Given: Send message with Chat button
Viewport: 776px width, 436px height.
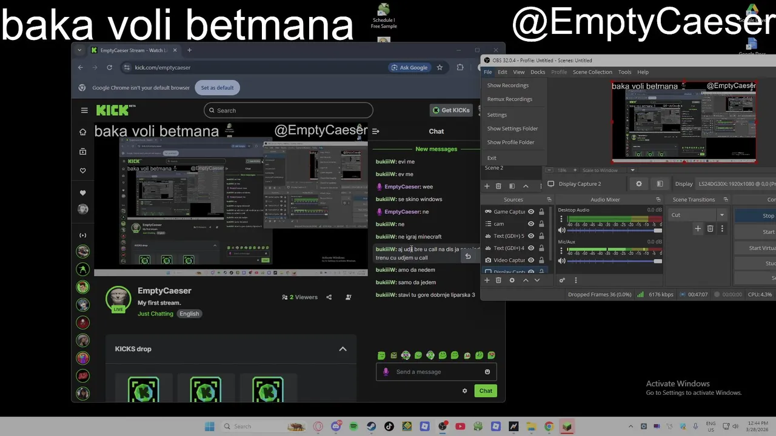Looking at the screenshot, I should [486, 391].
